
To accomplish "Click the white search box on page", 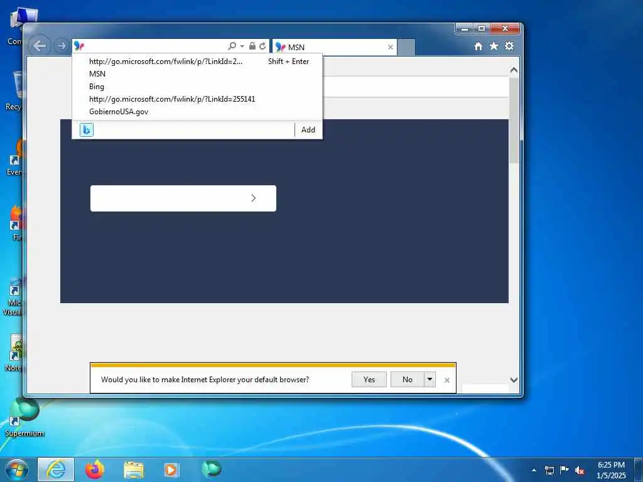I will (x=183, y=198).
